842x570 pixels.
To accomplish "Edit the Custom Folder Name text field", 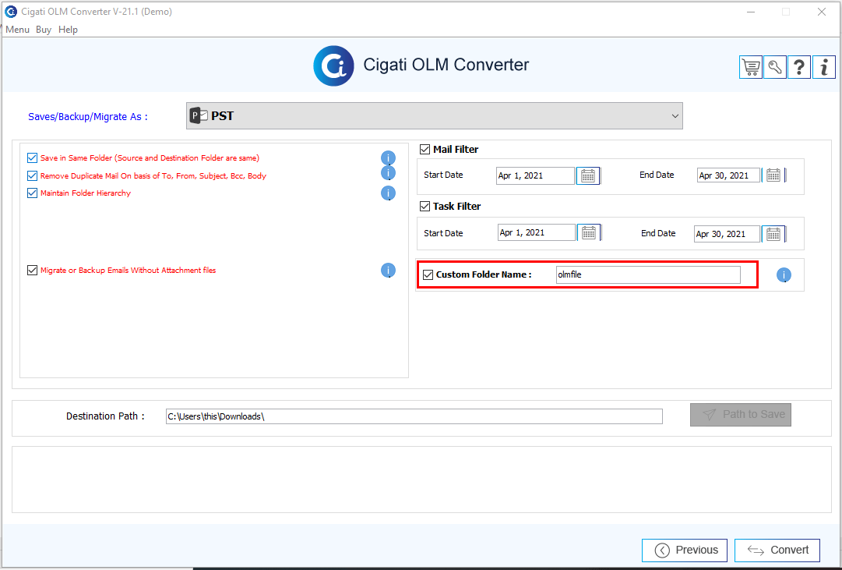I will pos(648,274).
